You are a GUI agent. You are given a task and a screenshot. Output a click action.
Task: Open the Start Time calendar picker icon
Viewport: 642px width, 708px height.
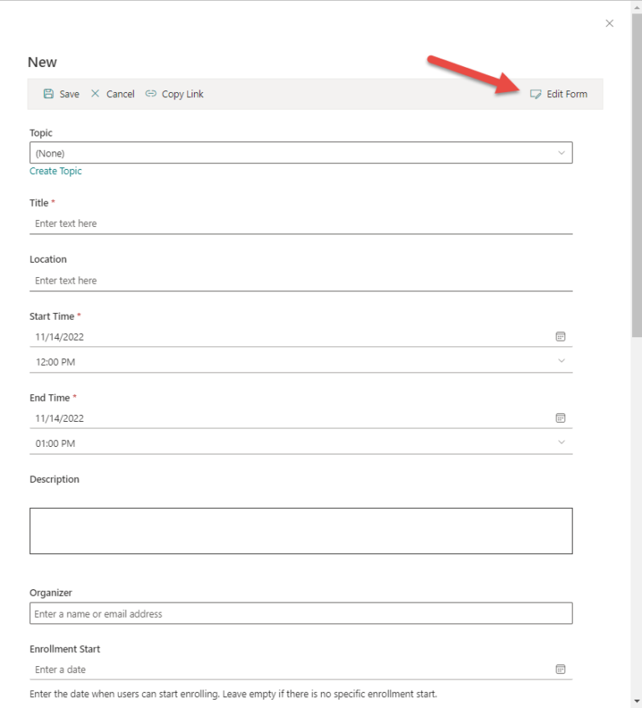[560, 336]
